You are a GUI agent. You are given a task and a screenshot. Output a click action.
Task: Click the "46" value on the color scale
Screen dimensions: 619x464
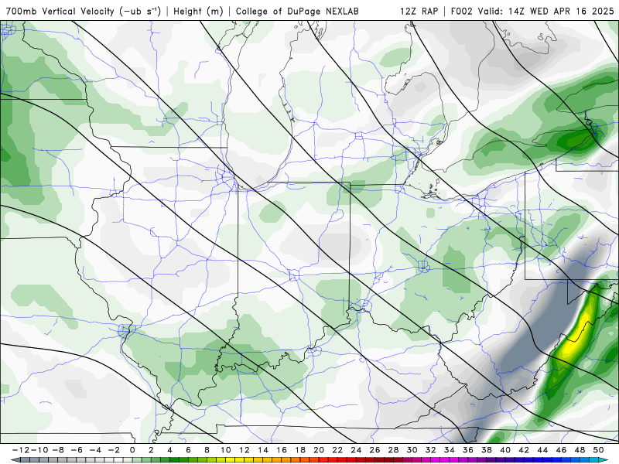[561, 450]
